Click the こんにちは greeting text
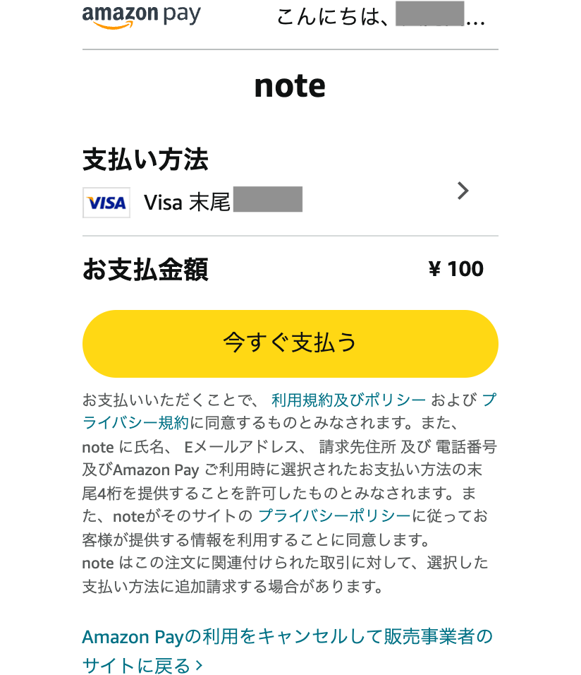The width and height of the screenshot is (581, 675). click(x=334, y=17)
